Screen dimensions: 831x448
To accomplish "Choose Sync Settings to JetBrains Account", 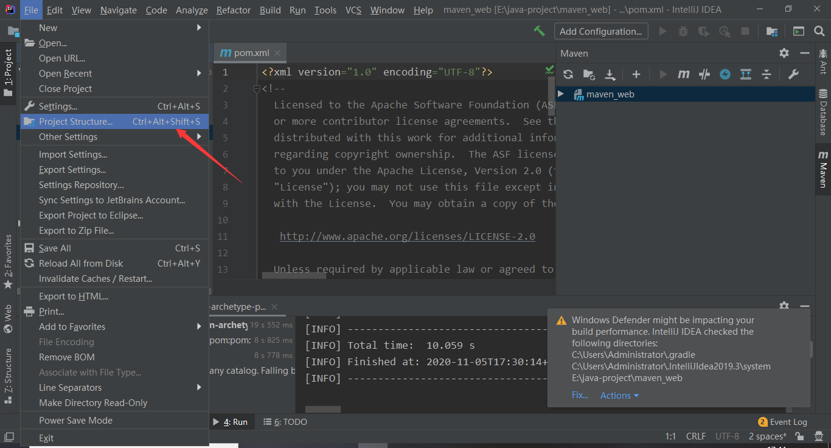I will coord(115,200).
